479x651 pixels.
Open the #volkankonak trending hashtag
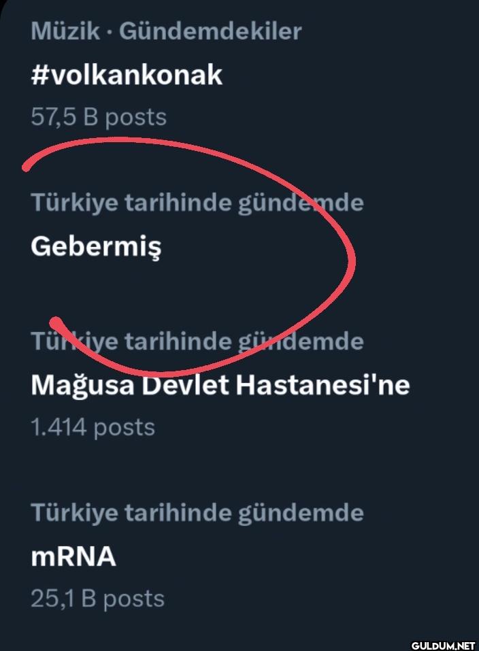[127, 74]
